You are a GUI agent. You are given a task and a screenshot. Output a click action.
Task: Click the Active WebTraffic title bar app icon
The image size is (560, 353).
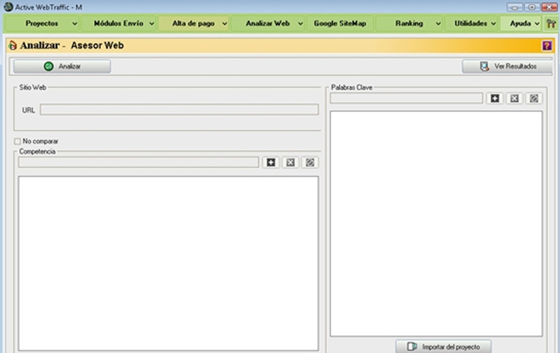point(8,7)
